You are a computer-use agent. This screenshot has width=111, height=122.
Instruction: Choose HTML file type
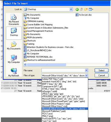(x=65, y=89)
